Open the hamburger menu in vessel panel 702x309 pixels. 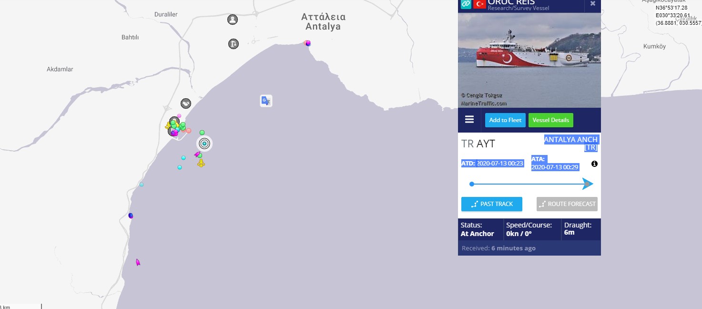[x=469, y=119]
